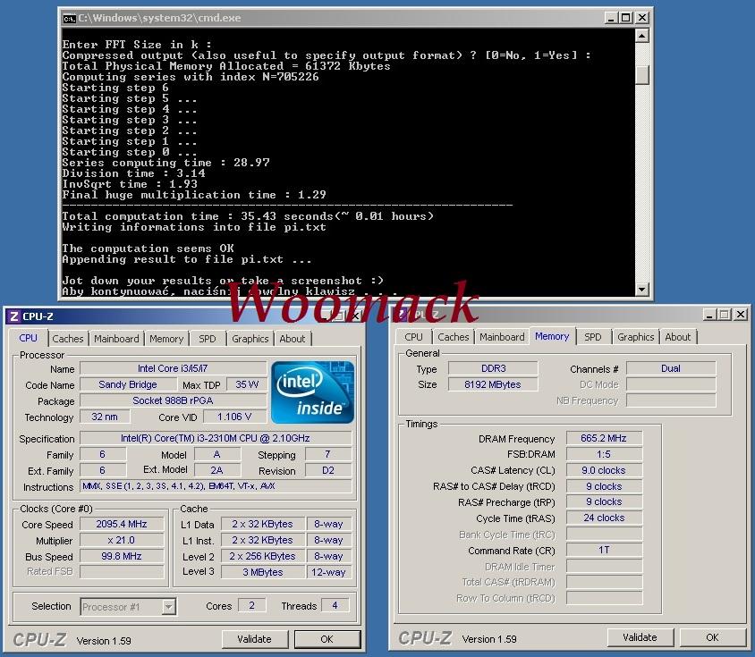Image resolution: width=755 pixels, height=657 pixels.
Task: Click the Core VID value 1.106 V
Action: point(234,417)
